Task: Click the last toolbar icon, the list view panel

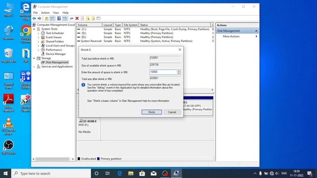Action: pyautogui.click(x=99, y=18)
